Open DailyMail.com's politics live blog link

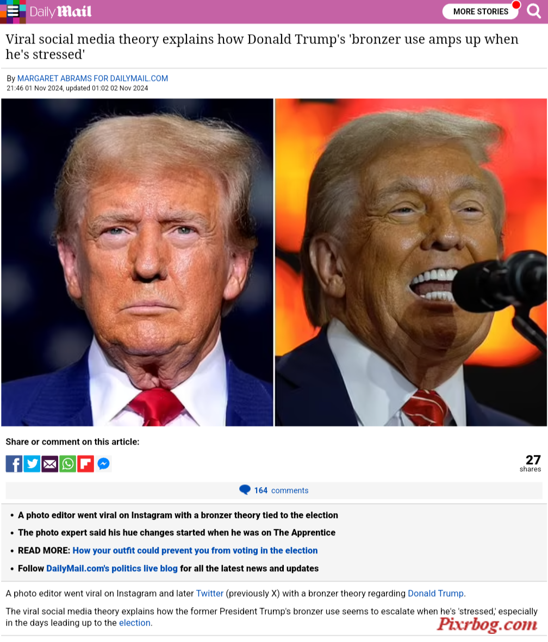(x=112, y=568)
